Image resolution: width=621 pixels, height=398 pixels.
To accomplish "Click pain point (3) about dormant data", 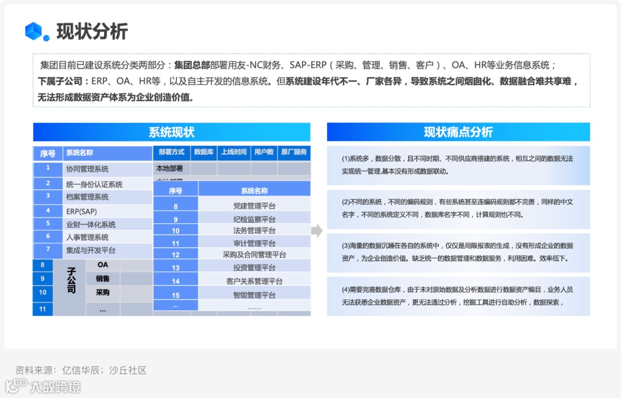I will pyautogui.click(x=458, y=252).
